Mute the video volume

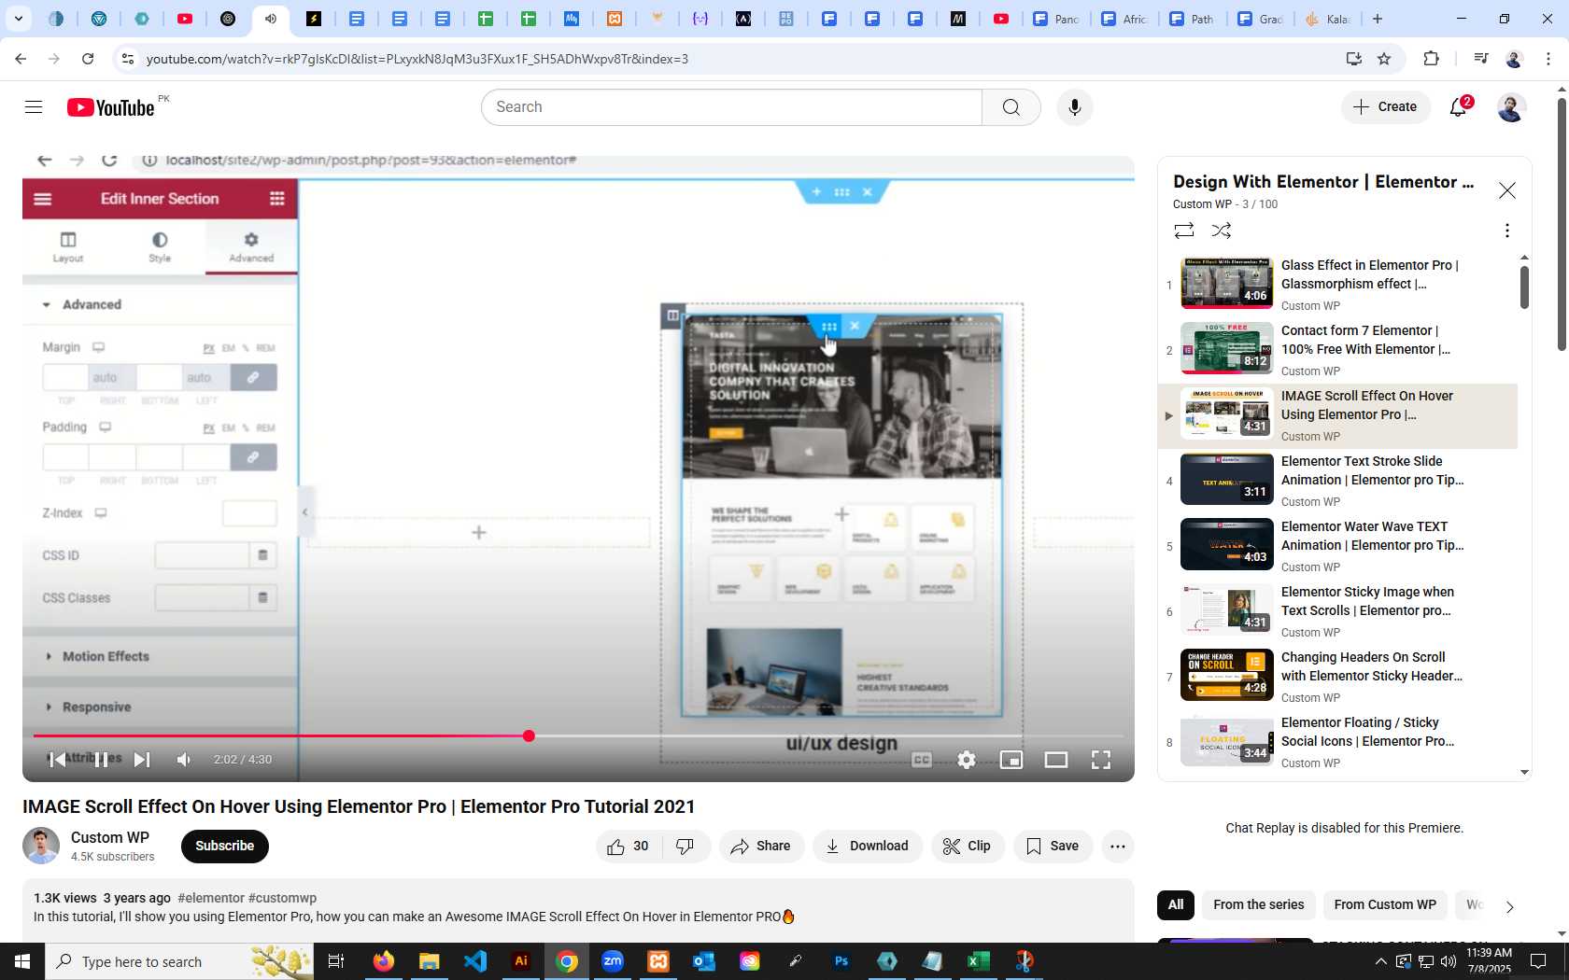pos(184,760)
